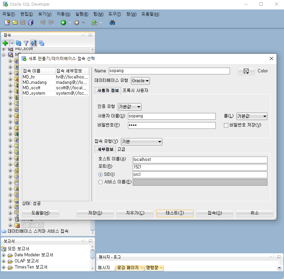Click the cloud Database Schema Service icon
This screenshot has width=284, height=279.
4,231
